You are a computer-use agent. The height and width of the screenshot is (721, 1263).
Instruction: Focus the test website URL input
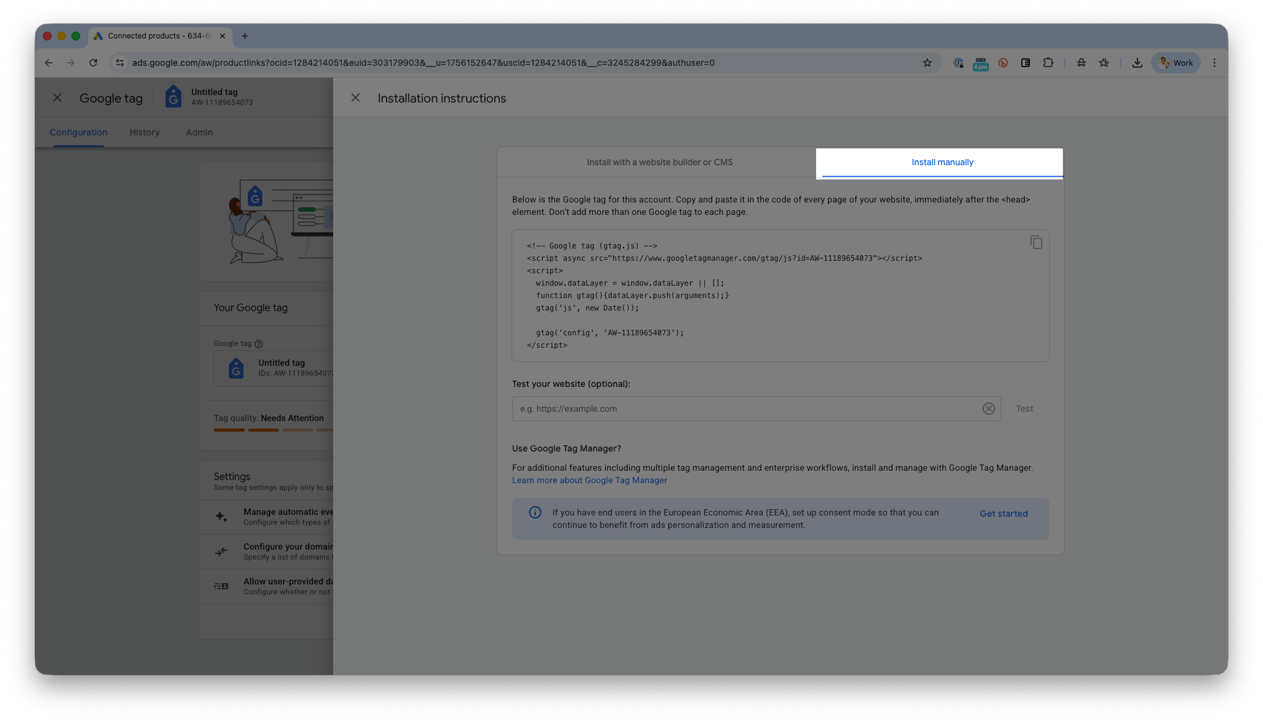pos(746,409)
